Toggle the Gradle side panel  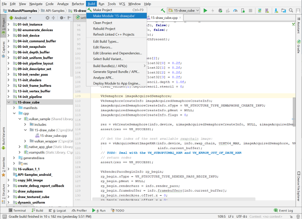pyautogui.click(x=299, y=45)
